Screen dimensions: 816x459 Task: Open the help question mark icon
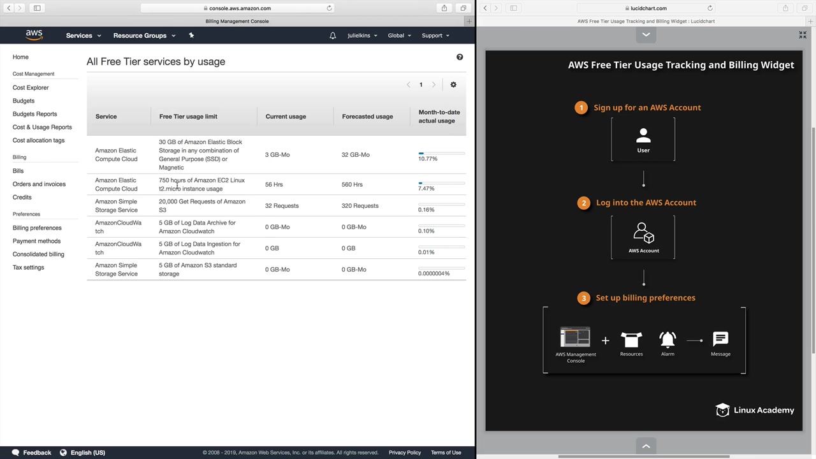(460, 57)
